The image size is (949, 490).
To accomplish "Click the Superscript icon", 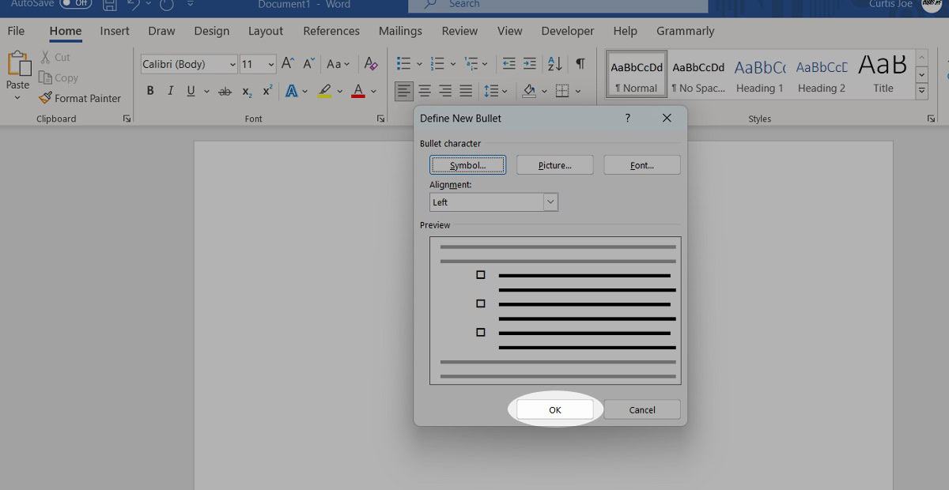I will 267,91.
